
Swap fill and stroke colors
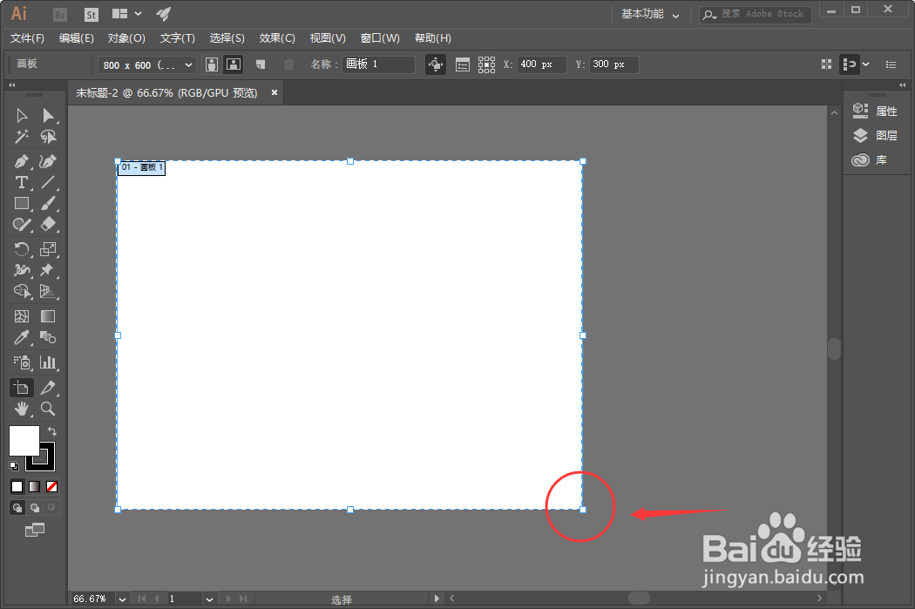(52, 431)
